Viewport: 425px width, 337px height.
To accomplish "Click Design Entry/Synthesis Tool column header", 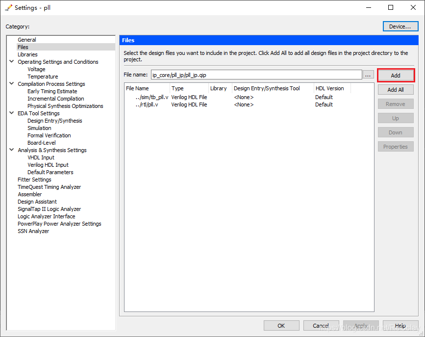I will 273,88.
